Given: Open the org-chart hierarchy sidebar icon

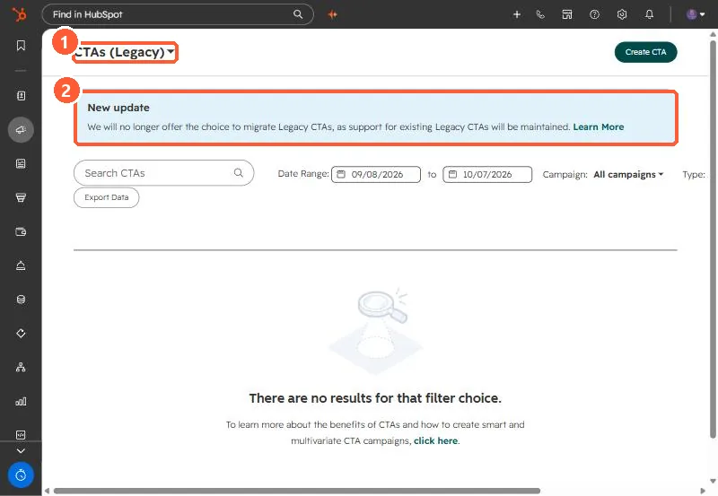Looking at the screenshot, I should click(x=21, y=367).
